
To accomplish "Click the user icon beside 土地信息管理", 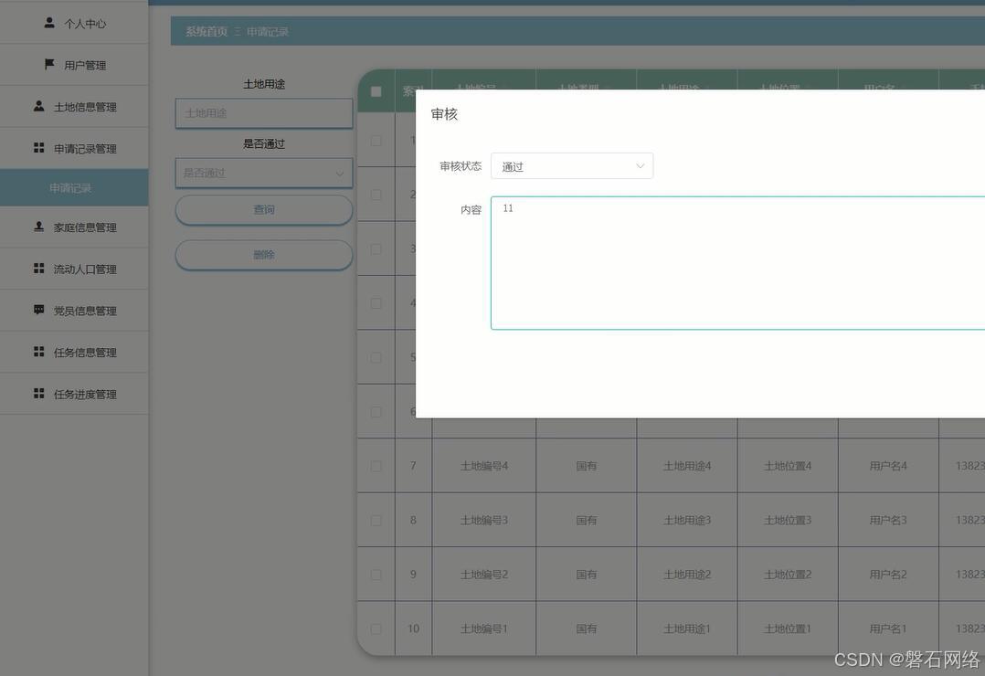I will point(39,106).
